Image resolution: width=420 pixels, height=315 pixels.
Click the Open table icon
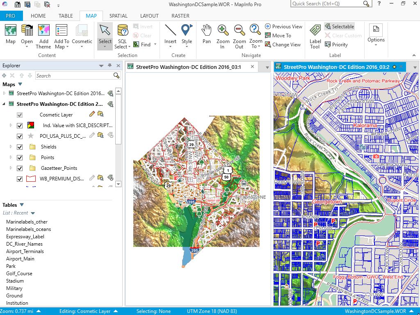[27, 34]
